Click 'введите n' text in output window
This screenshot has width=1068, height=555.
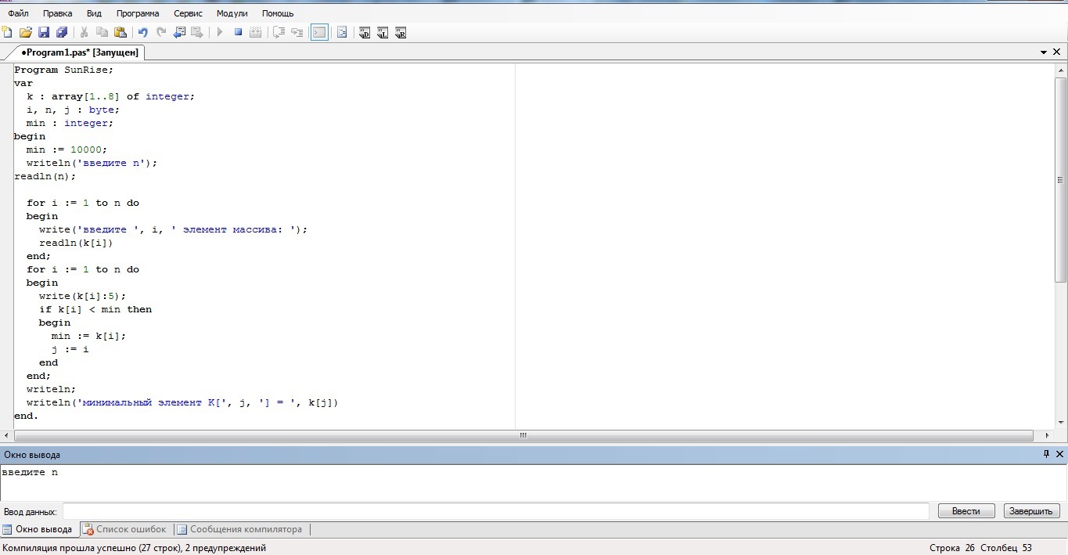(30, 472)
